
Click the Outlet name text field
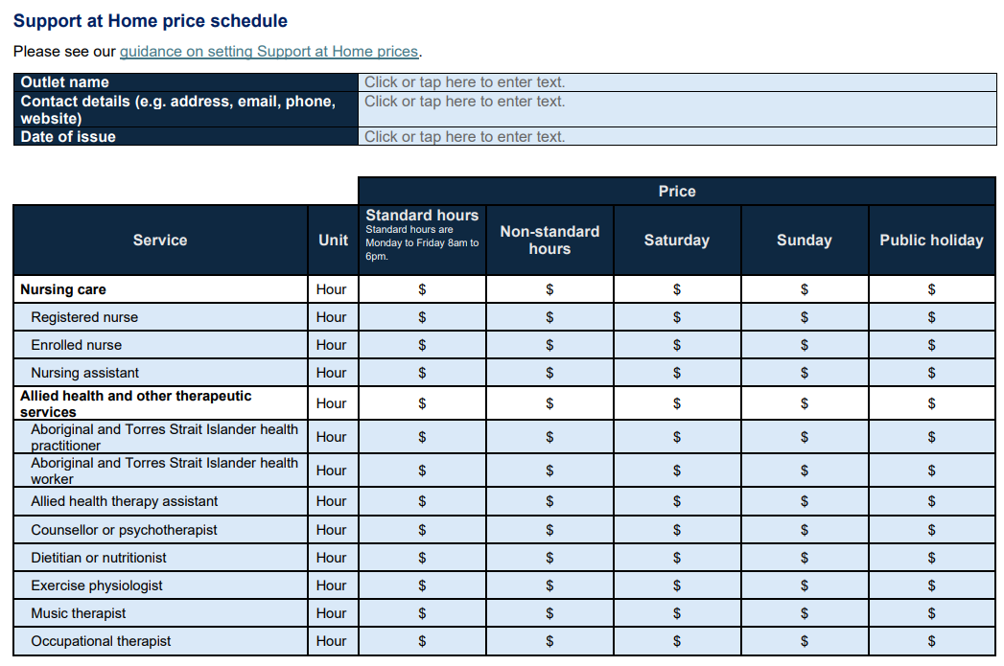(676, 82)
